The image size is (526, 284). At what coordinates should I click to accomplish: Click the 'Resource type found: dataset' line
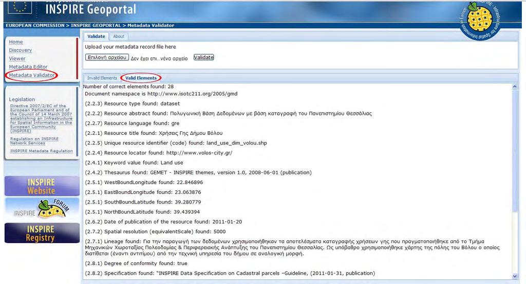132,104
